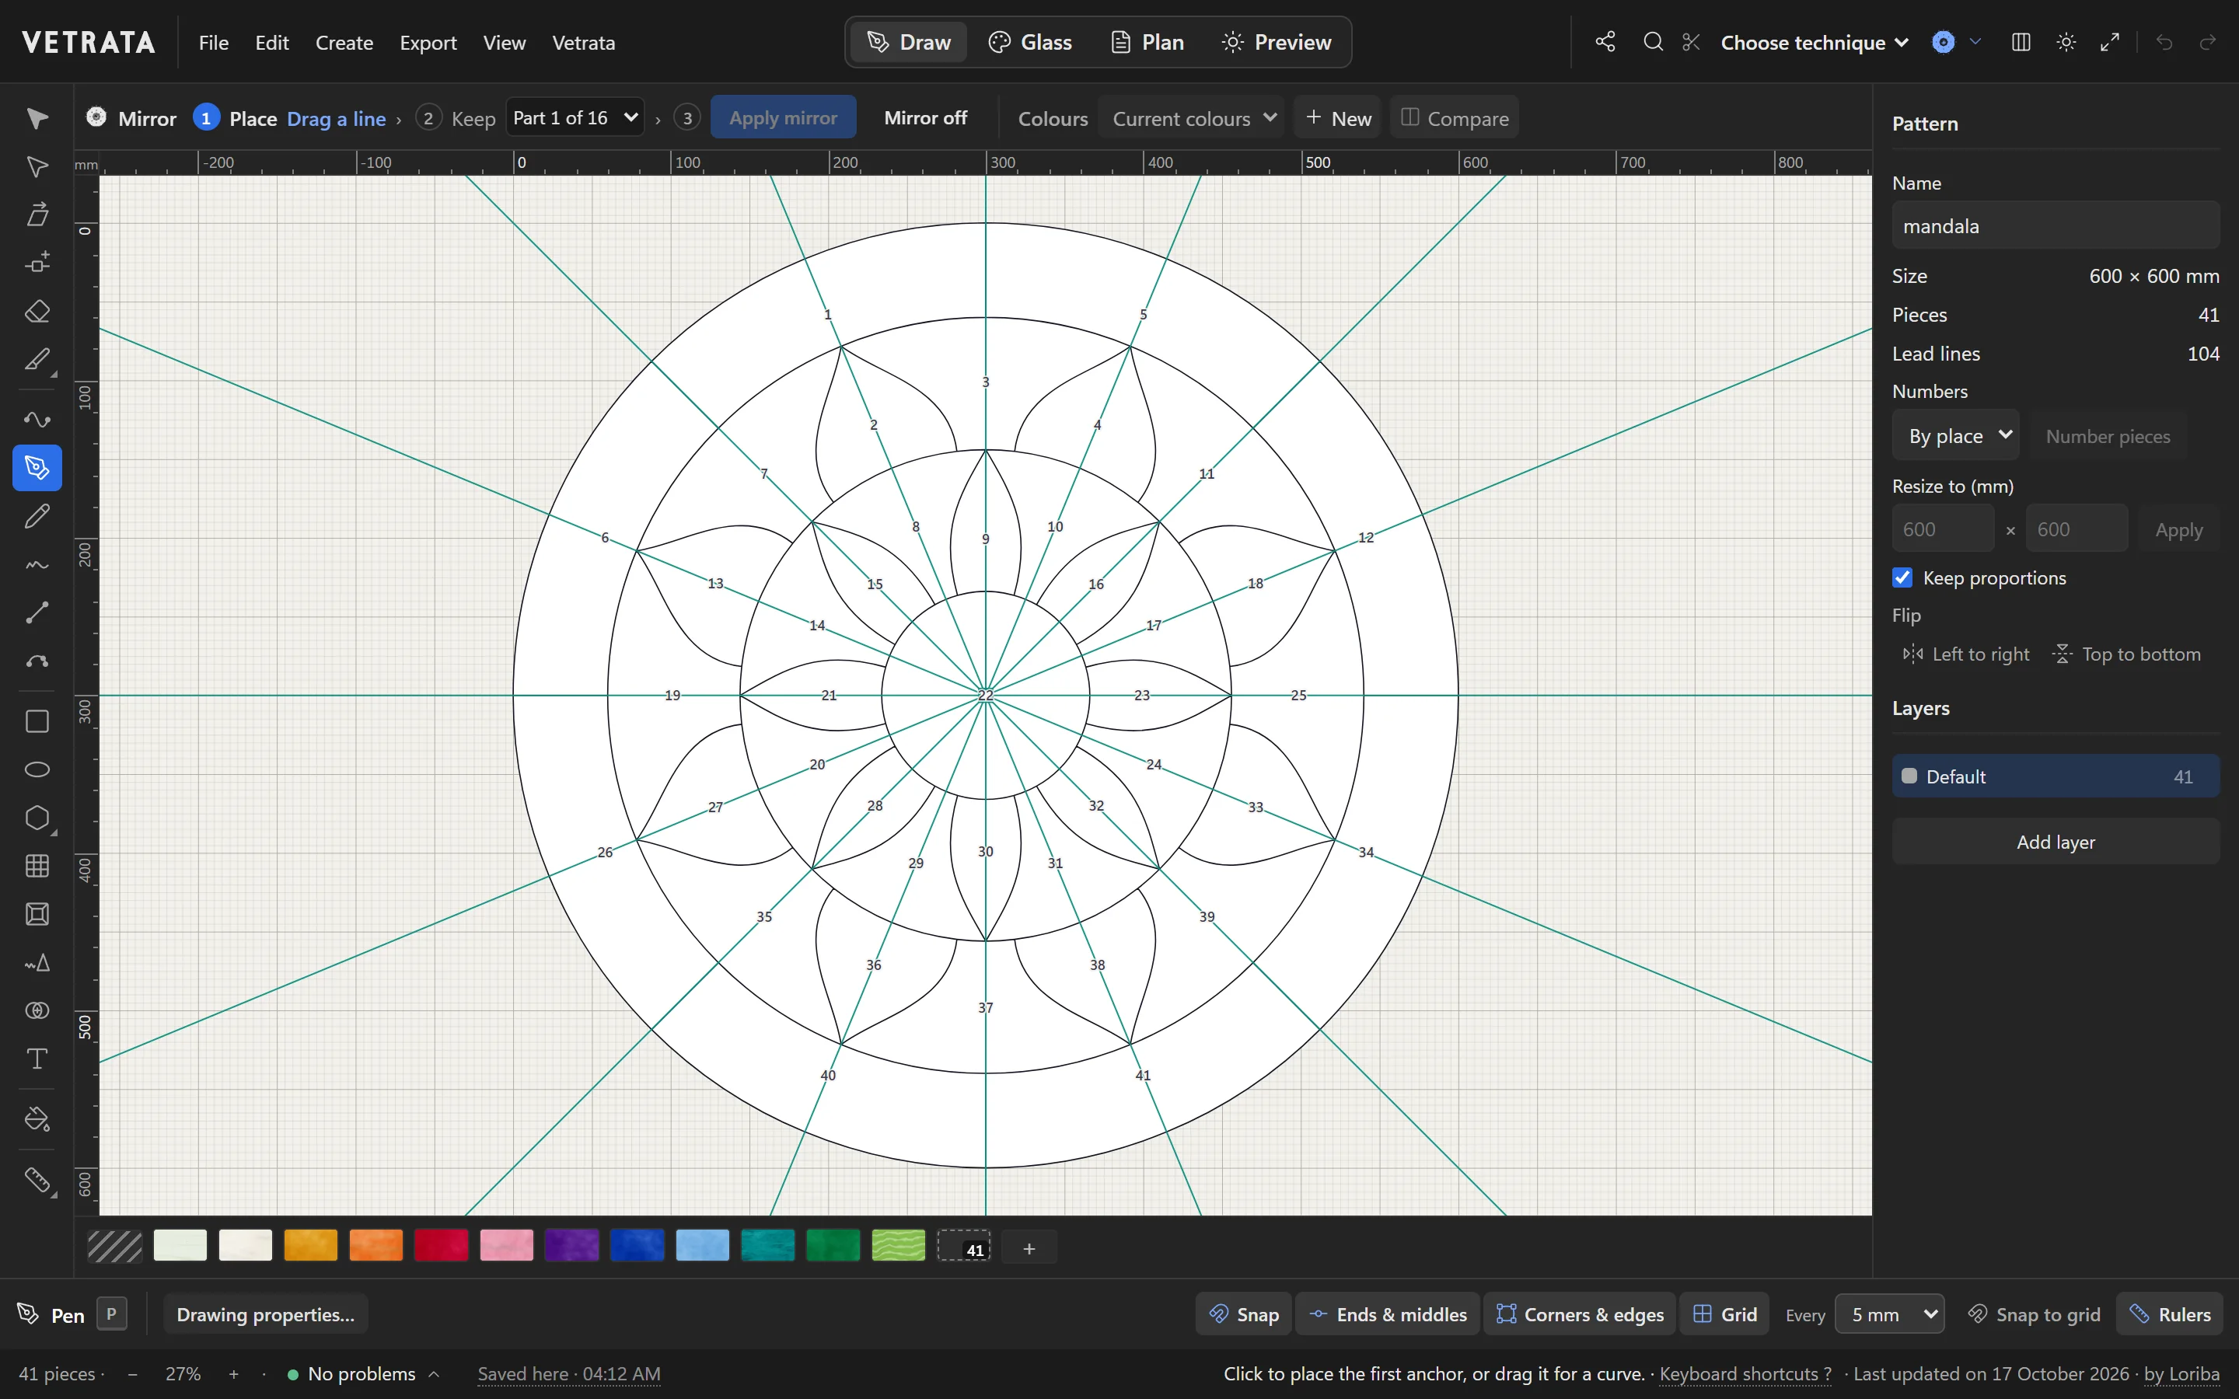The height and width of the screenshot is (1399, 2239).
Task: Toggle Corners & edges snapping
Action: coord(1579,1314)
